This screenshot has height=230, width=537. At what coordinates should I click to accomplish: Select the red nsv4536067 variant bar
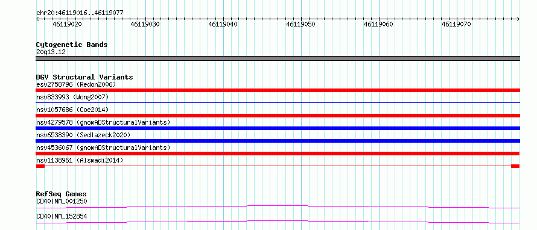pyautogui.click(x=278, y=154)
